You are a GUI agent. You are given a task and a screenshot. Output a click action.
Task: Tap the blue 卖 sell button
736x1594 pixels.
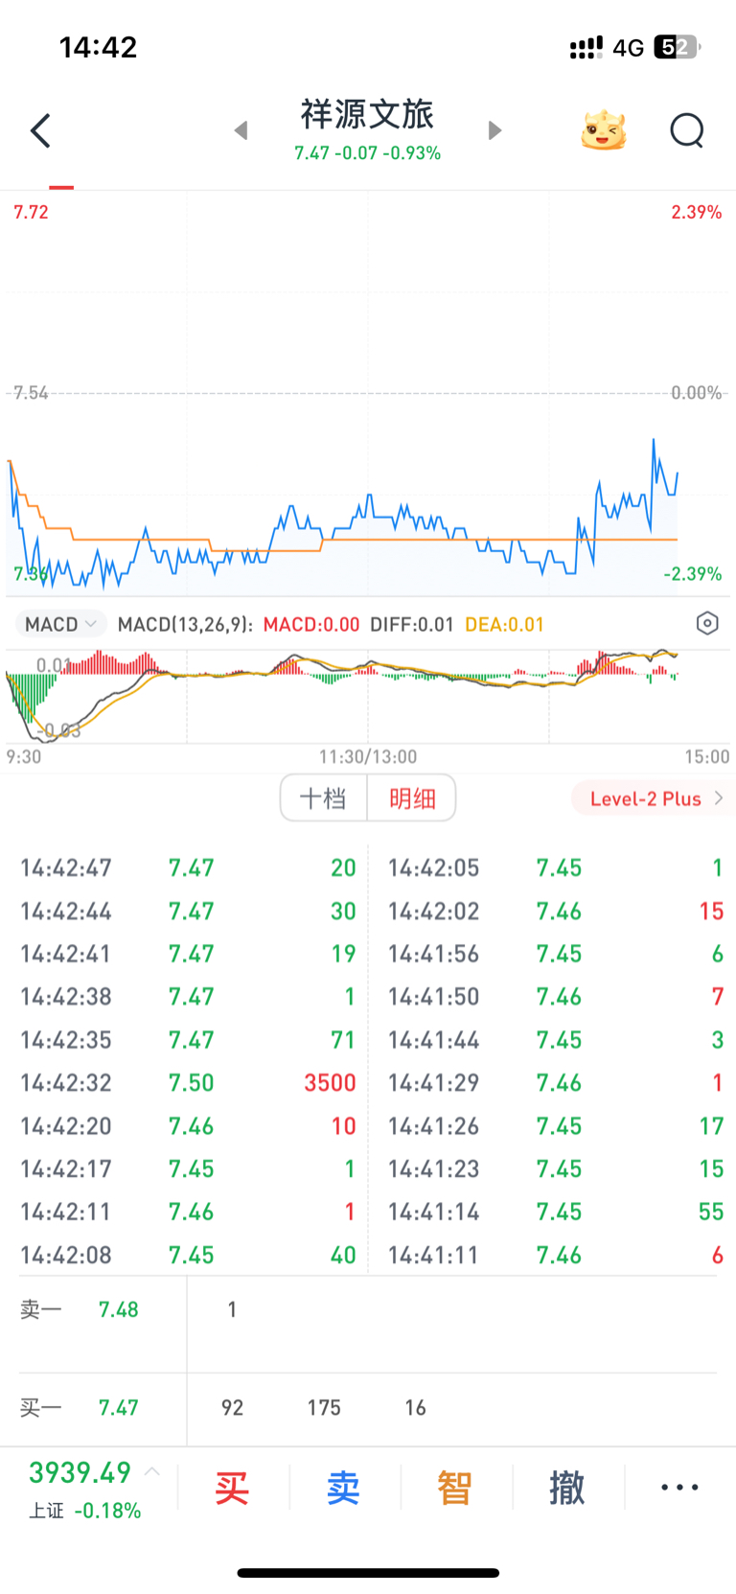pos(344,1489)
